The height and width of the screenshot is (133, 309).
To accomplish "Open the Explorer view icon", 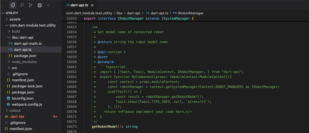I will coord(13,5).
